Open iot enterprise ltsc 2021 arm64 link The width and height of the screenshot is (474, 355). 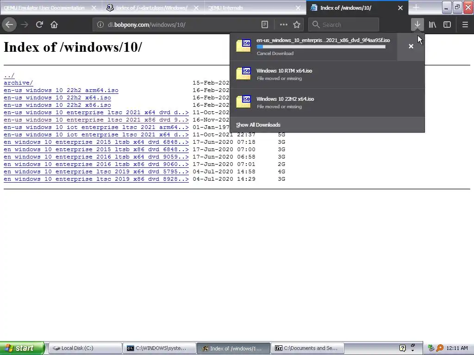[96, 127]
